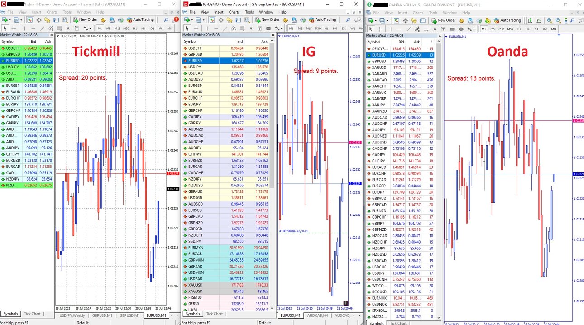Image resolution: width=584 pixels, height=325 pixels.
Task: Open MetaEditor yellow book icon in Tickmill toolbar
Action: [x=103, y=19]
